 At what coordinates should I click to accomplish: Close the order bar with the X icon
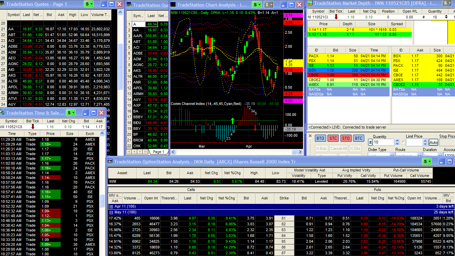tap(310, 136)
